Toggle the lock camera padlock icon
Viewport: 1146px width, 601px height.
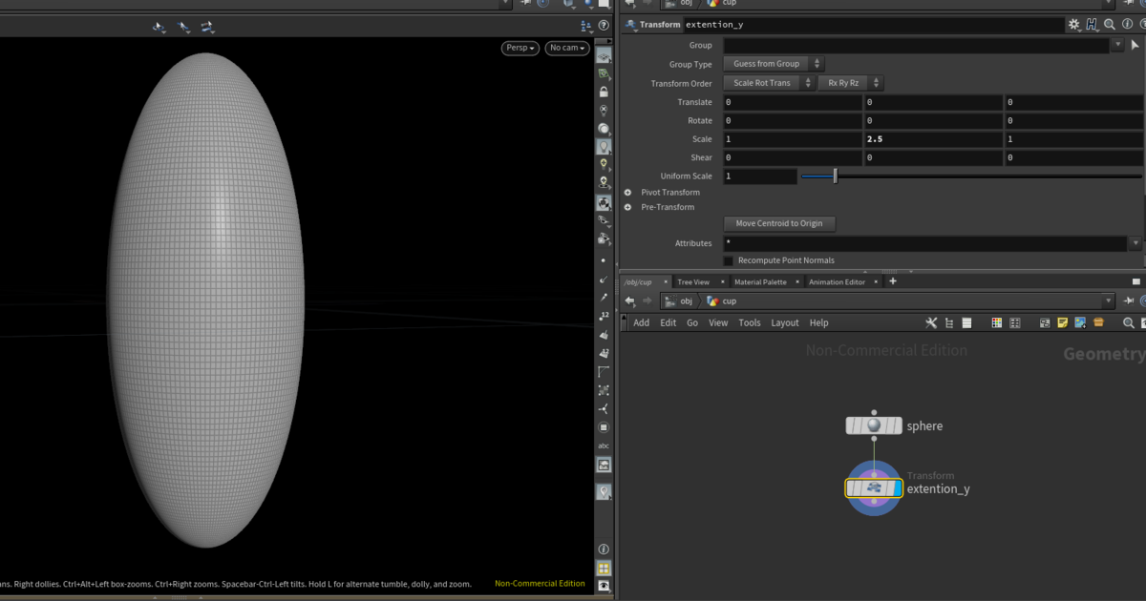click(604, 92)
